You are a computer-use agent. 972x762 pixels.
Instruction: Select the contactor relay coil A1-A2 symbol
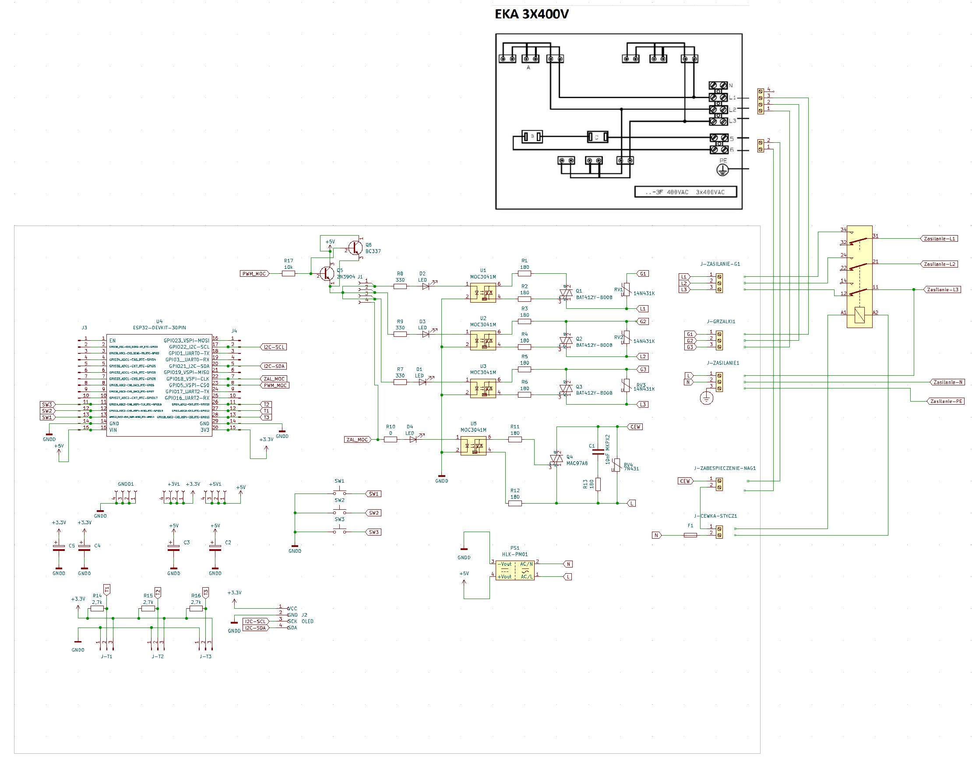(x=859, y=315)
